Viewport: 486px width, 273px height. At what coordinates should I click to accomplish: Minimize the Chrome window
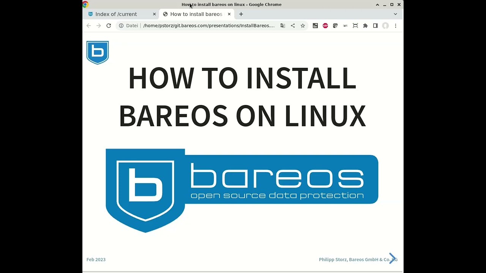click(385, 5)
